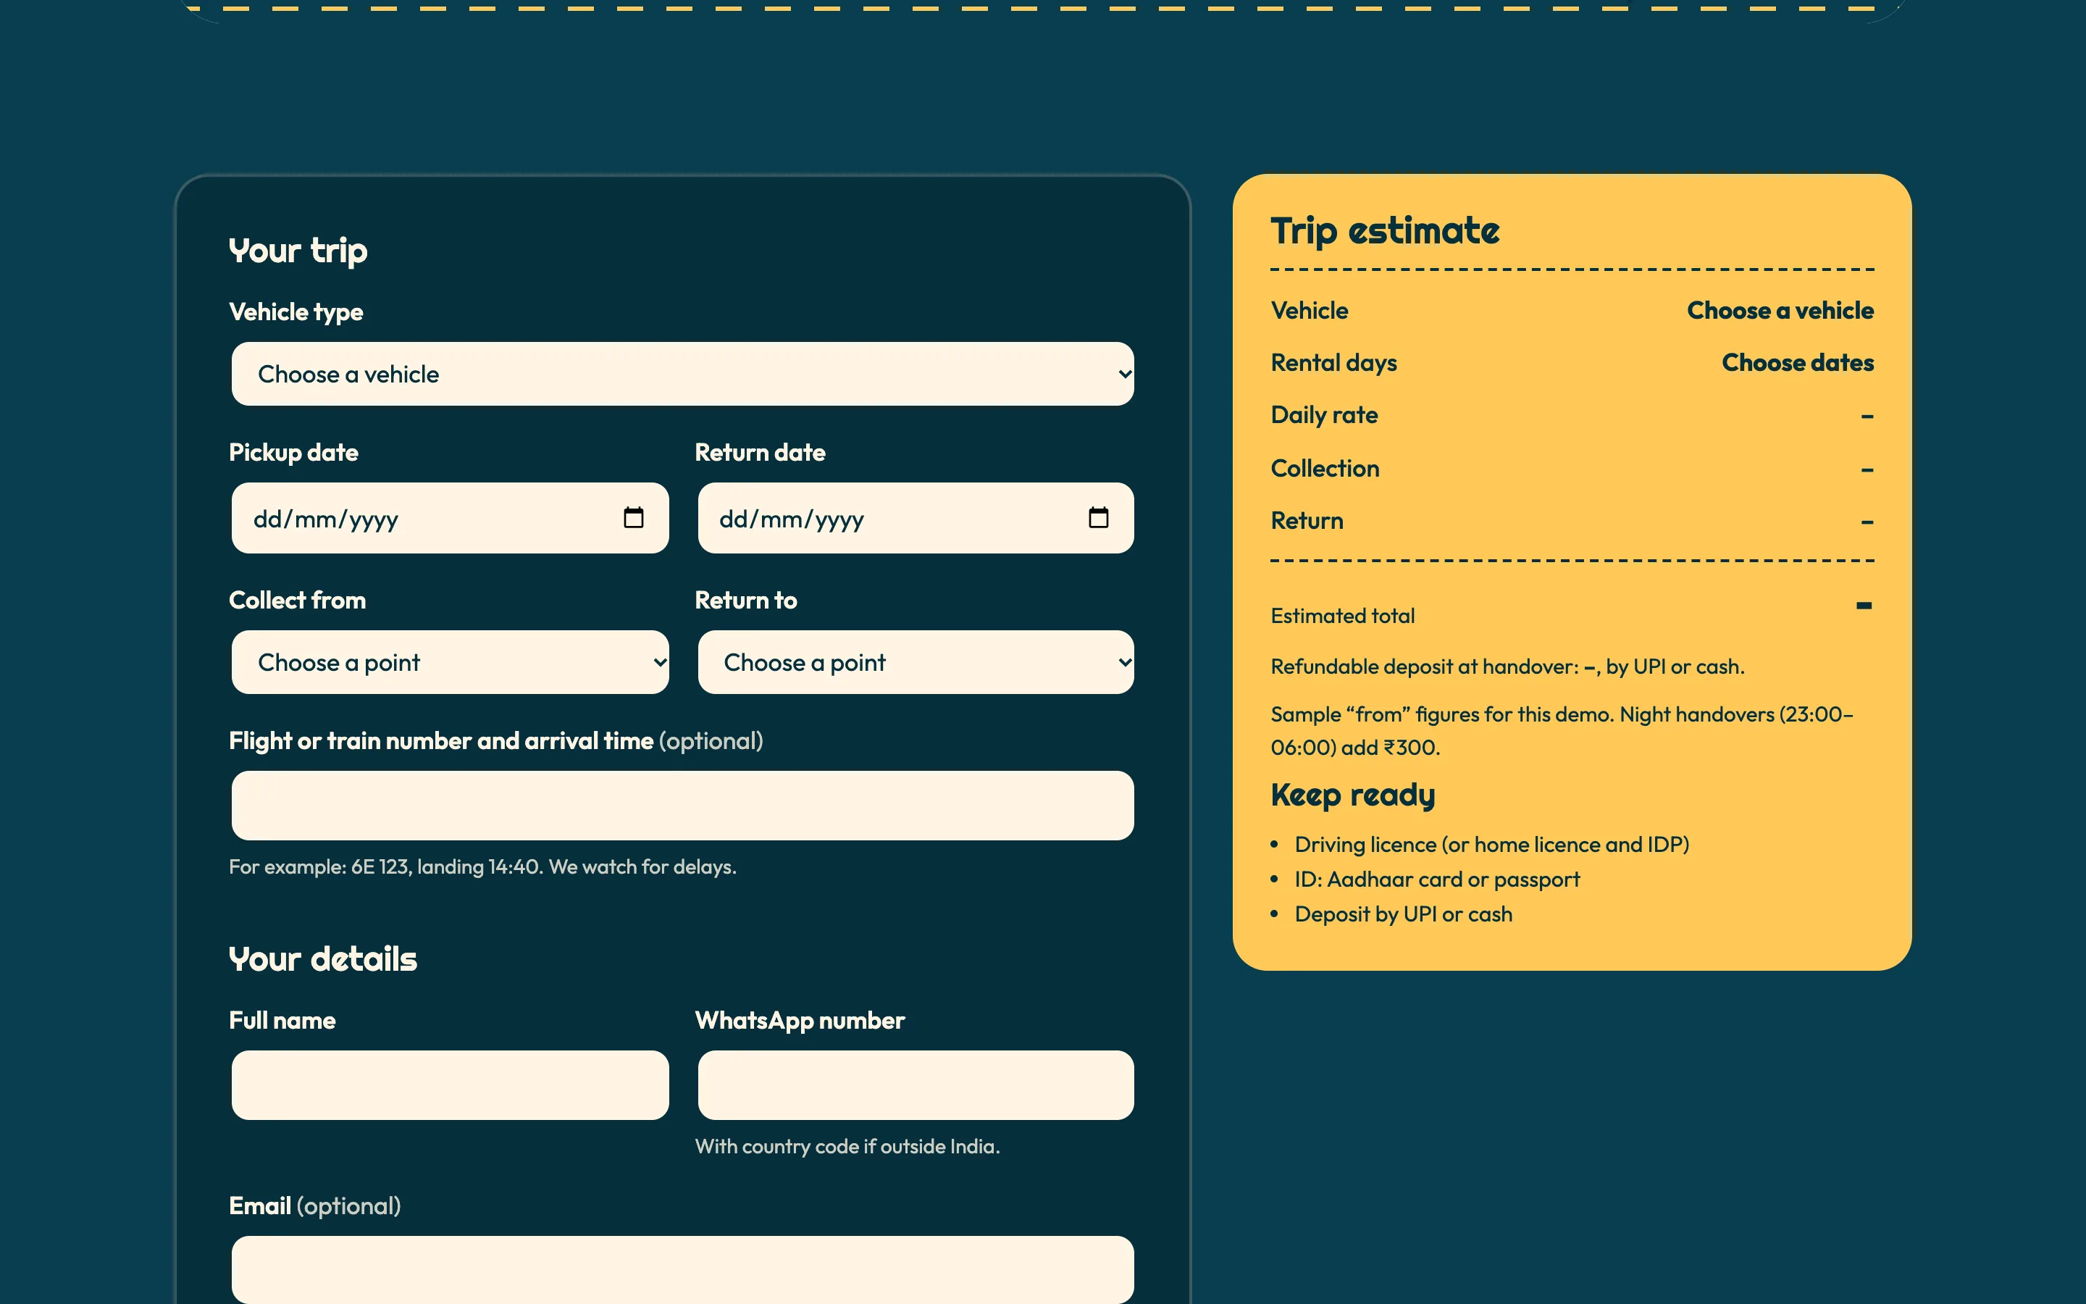Click the Return to field label
The height and width of the screenshot is (1304, 2086).
(x=745, y=601)
